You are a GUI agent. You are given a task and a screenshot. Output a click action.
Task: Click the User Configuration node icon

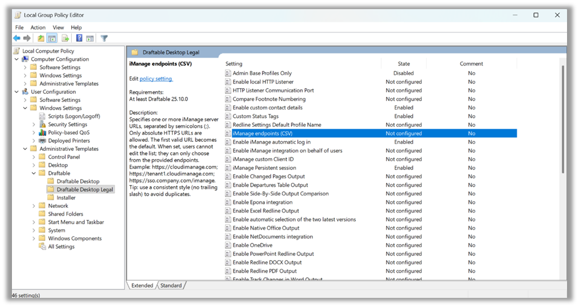tap(25, 92)
